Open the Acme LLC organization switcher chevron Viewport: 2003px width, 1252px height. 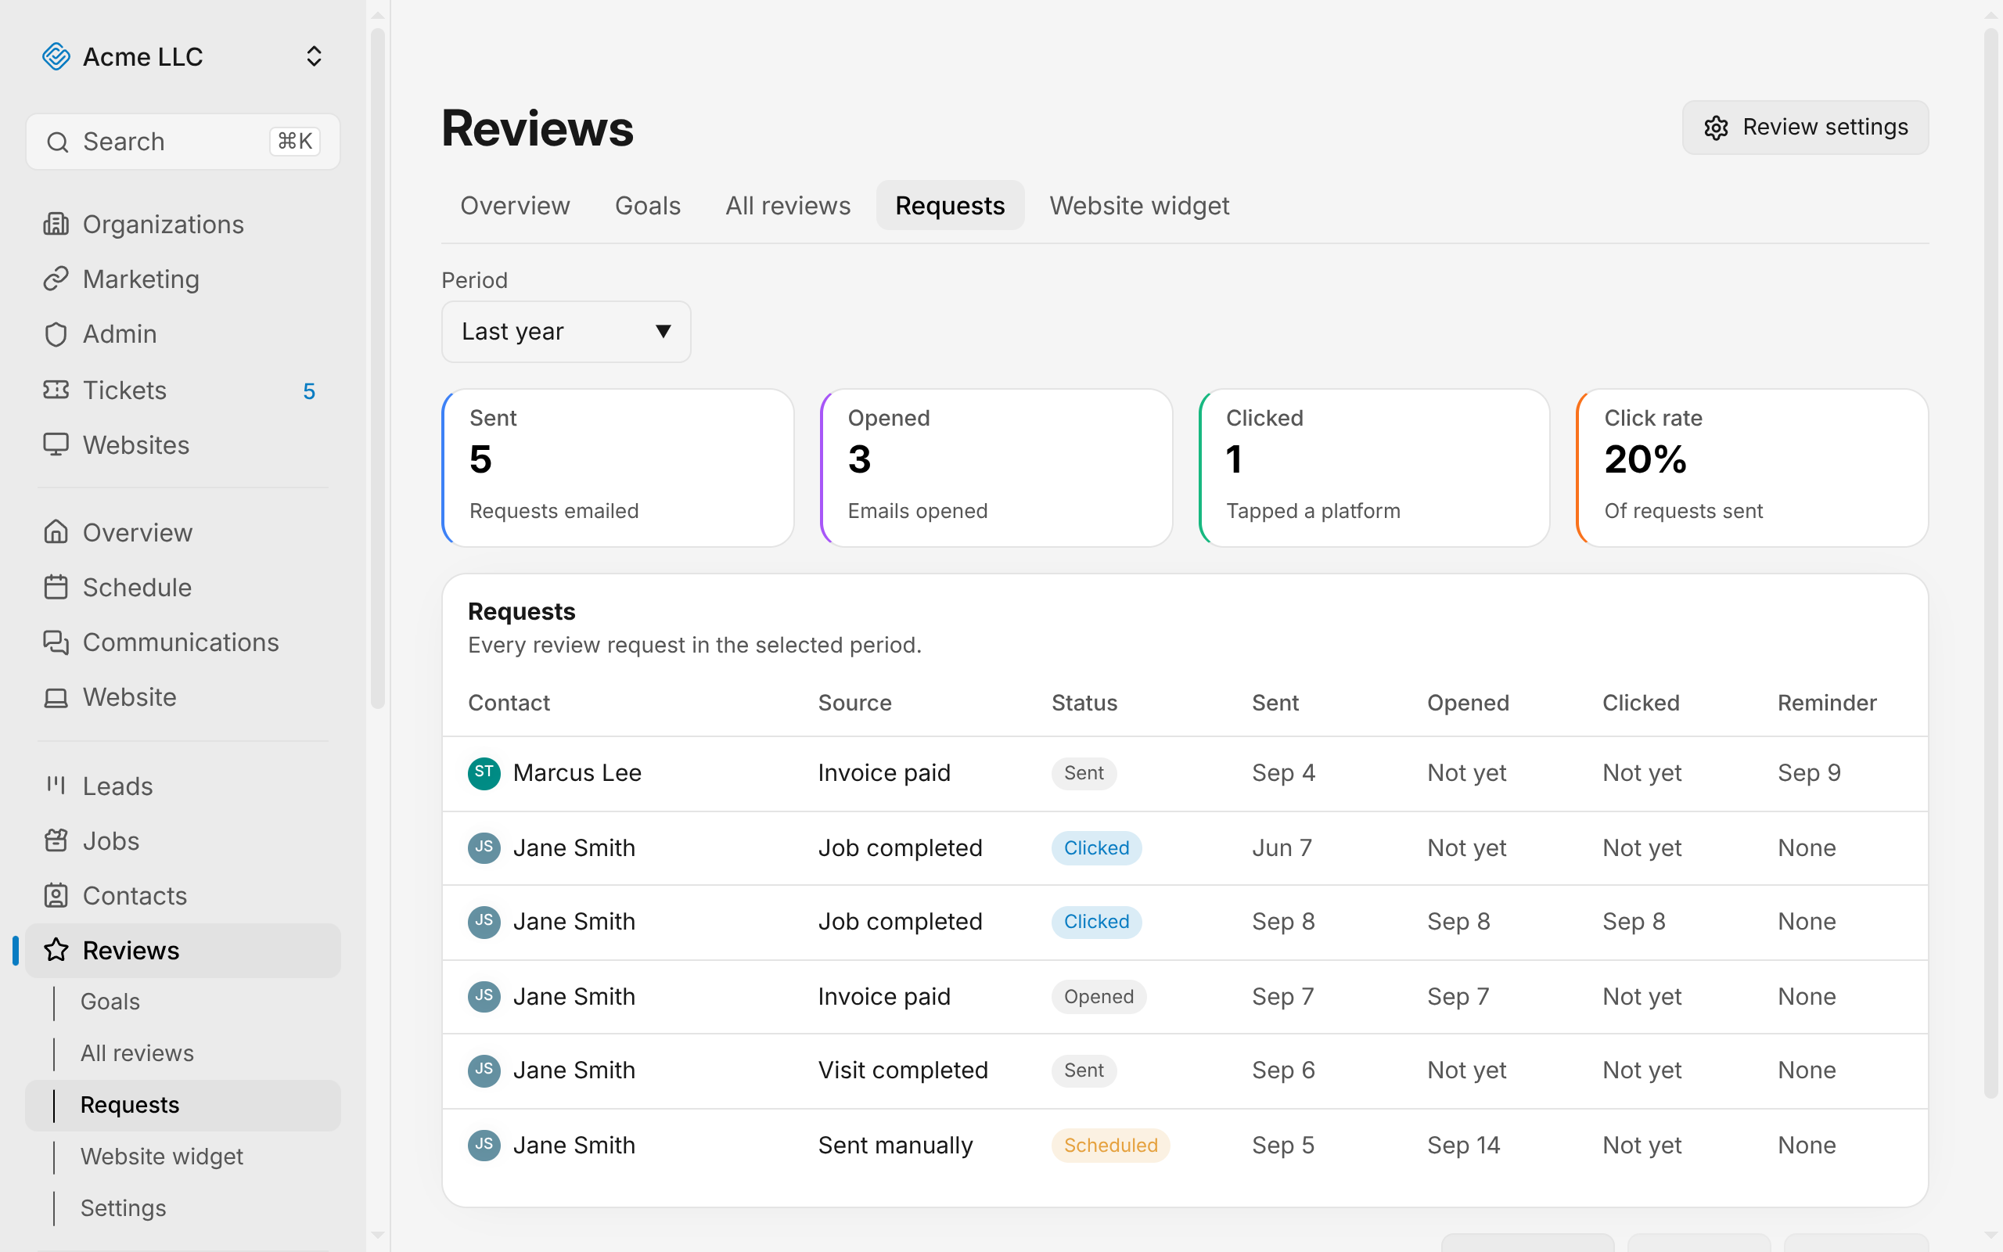(x=314, y=56)
